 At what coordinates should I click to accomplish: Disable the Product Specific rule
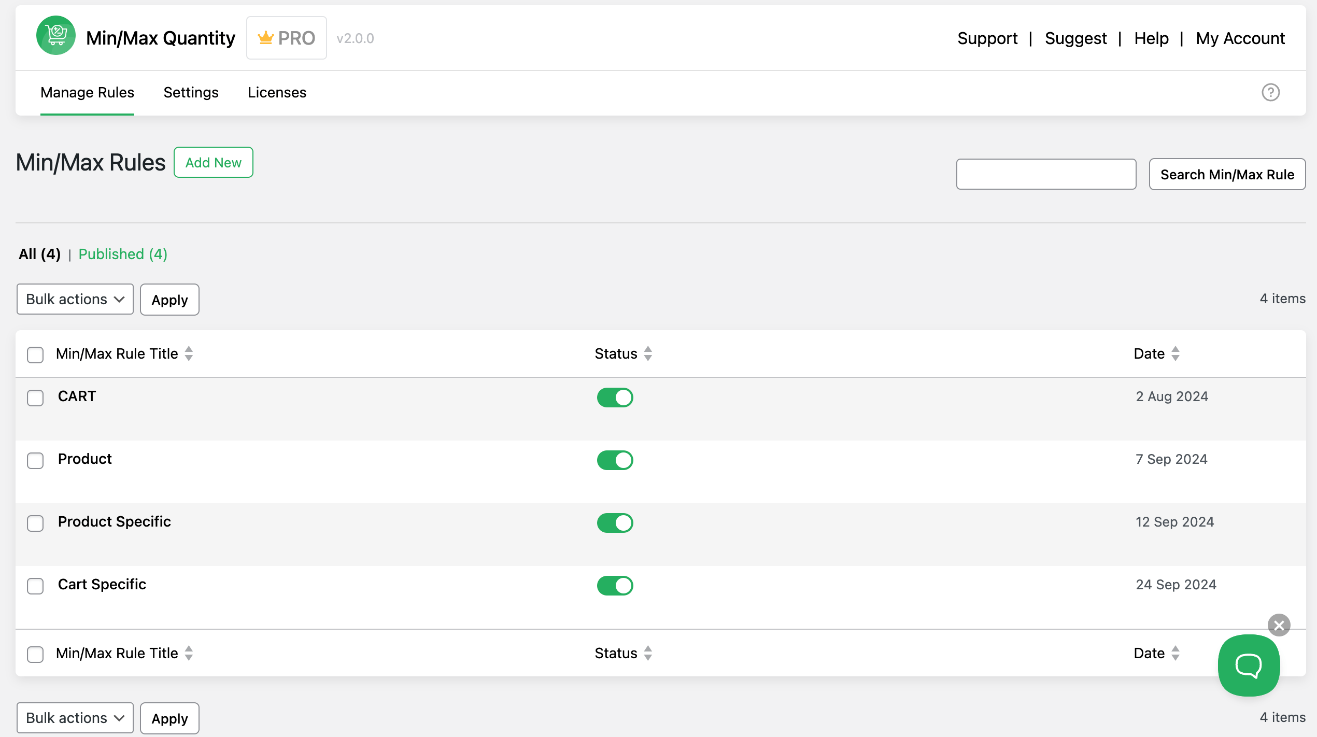(614, 522)
